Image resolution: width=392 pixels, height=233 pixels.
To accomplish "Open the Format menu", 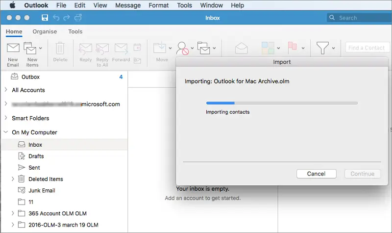I will pyautogui.click(x=158, y=5).
